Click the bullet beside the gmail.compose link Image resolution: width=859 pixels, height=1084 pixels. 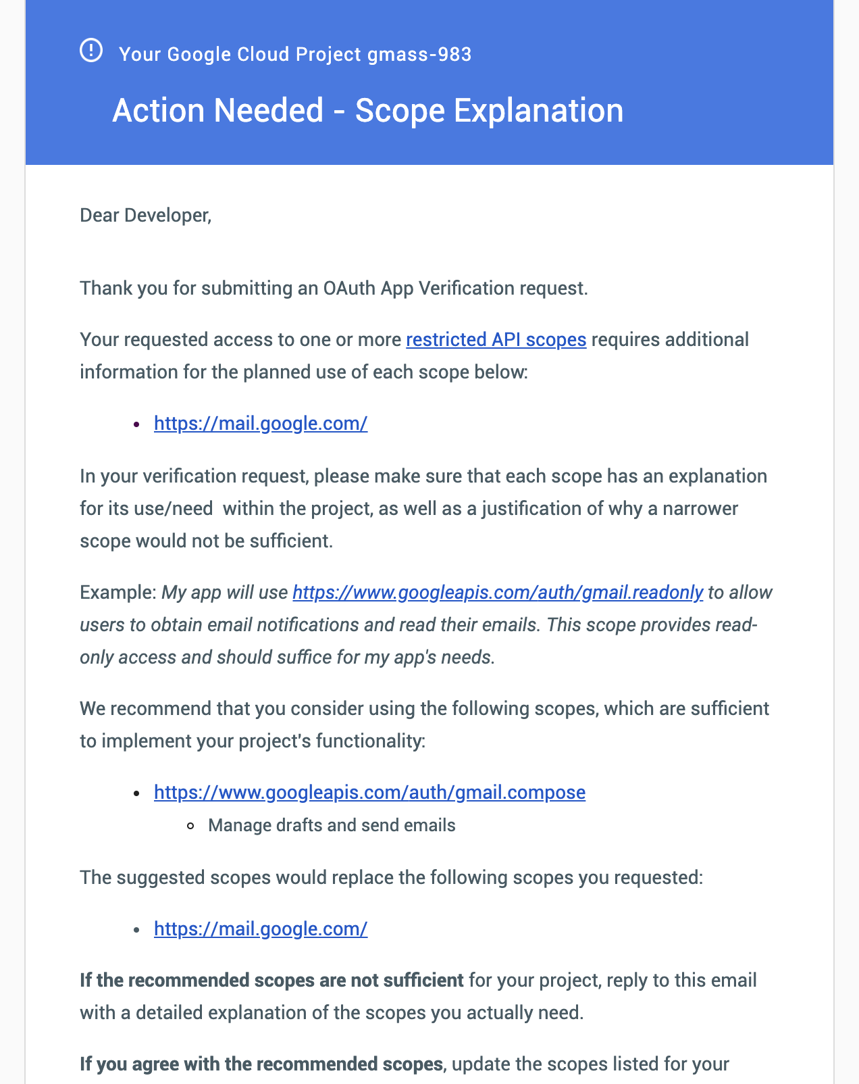[137, 793]
